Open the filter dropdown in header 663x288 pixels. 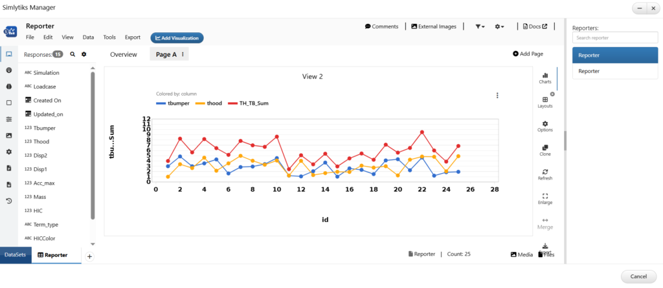[480, 26]
